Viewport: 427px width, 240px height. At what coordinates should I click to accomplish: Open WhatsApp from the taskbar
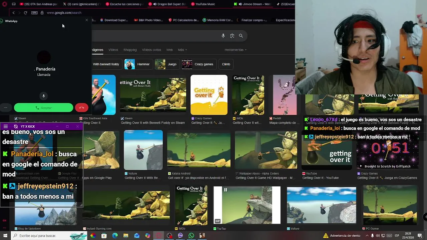coord(191,236)
